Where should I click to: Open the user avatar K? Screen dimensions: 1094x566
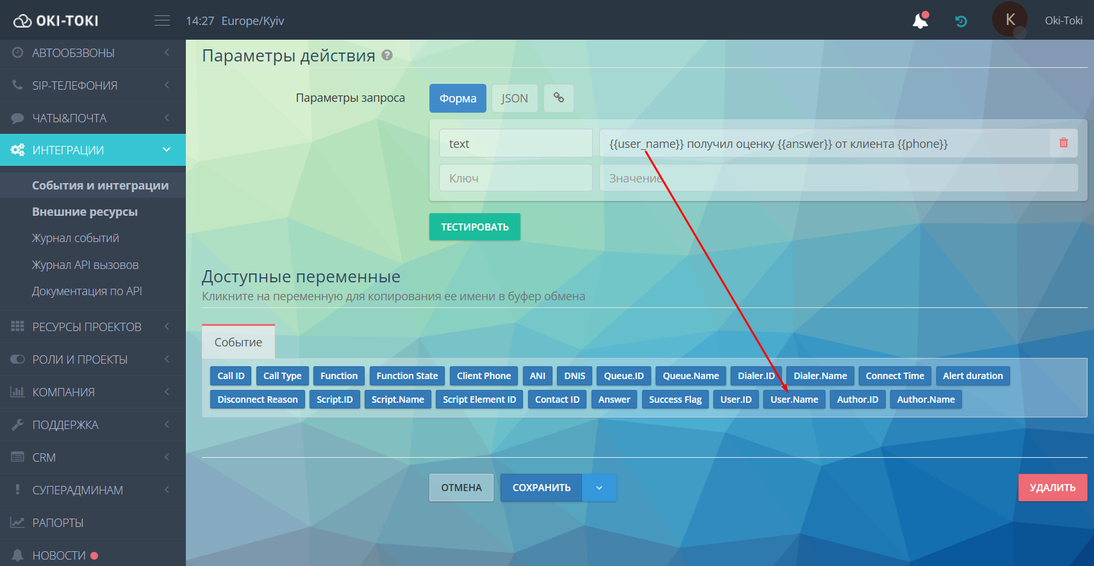pos(1009,20)
